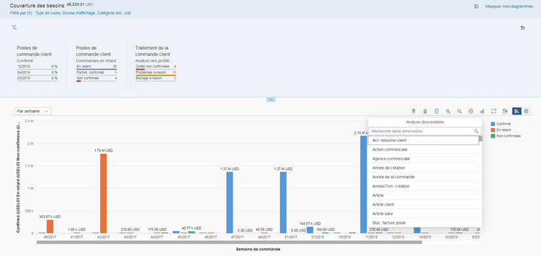Click the Partiell. confirmés row

point(96,72)
